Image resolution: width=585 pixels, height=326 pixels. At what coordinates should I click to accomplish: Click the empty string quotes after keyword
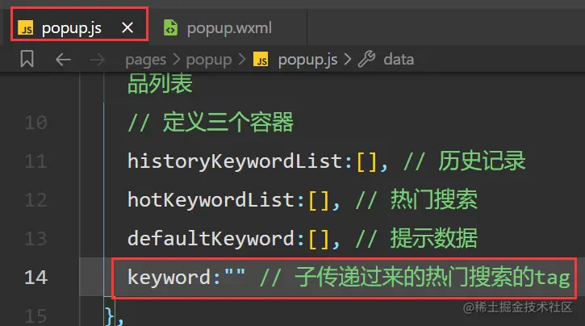click(235, 273)
